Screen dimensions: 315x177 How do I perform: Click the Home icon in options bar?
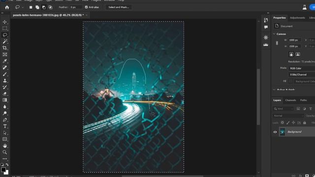point(7,7)
